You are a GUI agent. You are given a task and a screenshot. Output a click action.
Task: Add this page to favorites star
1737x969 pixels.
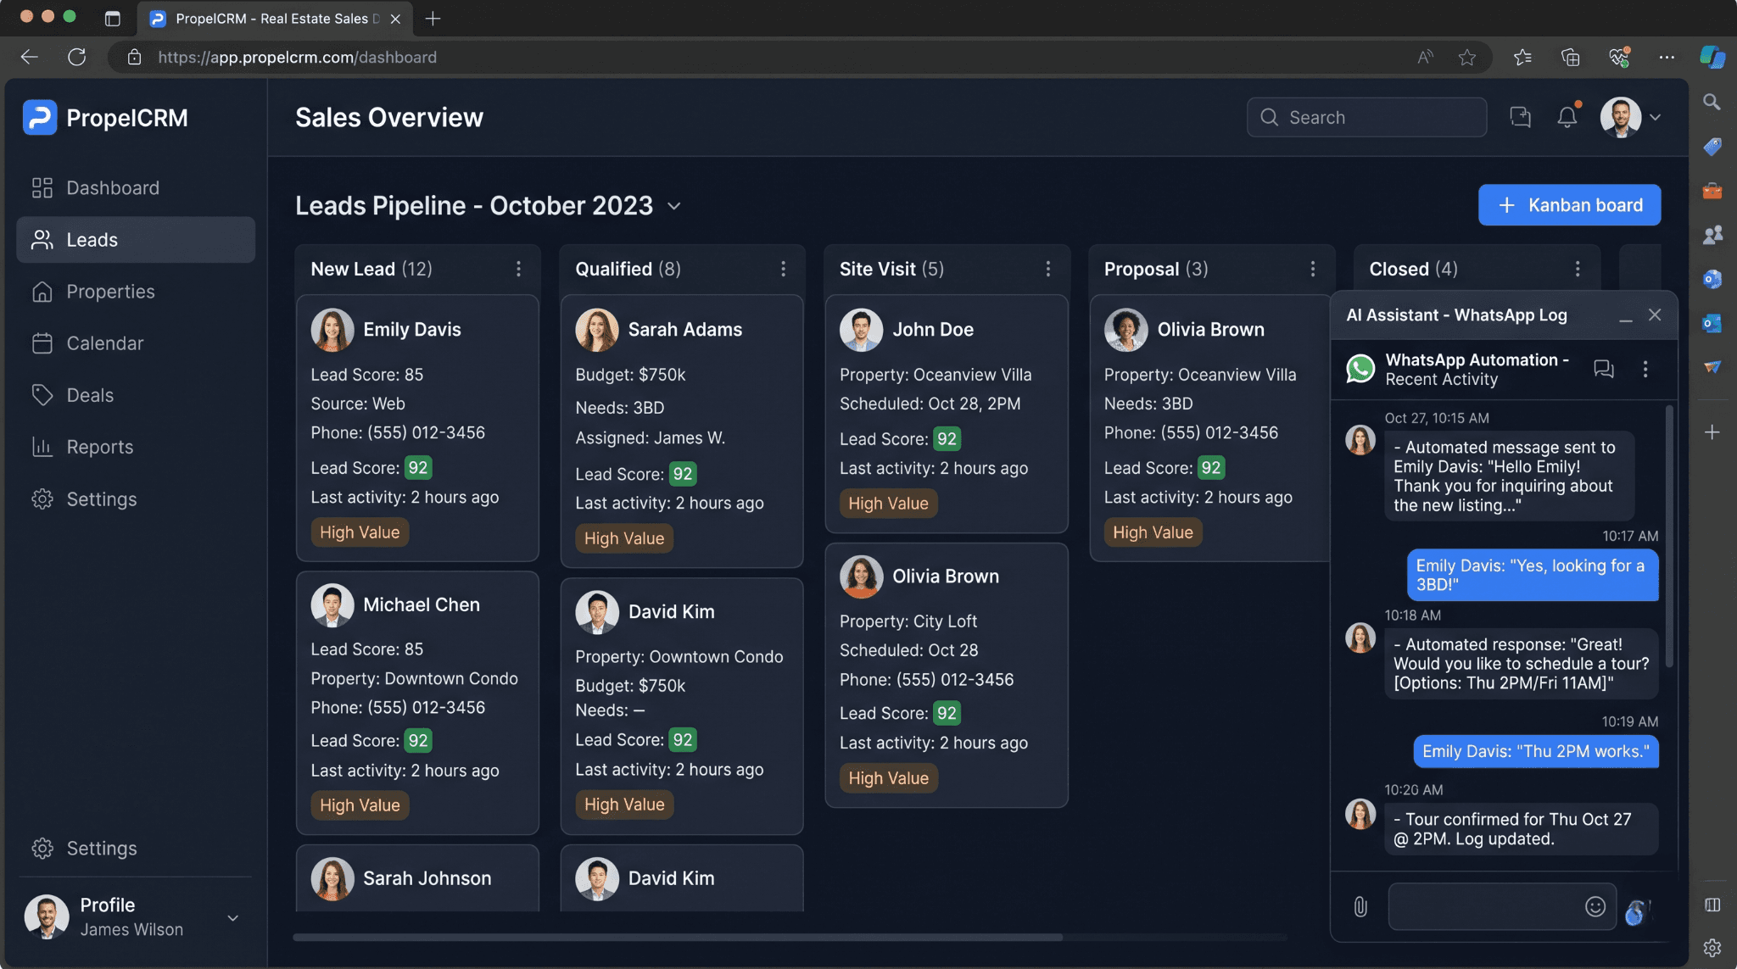[x=1466, y=57]
